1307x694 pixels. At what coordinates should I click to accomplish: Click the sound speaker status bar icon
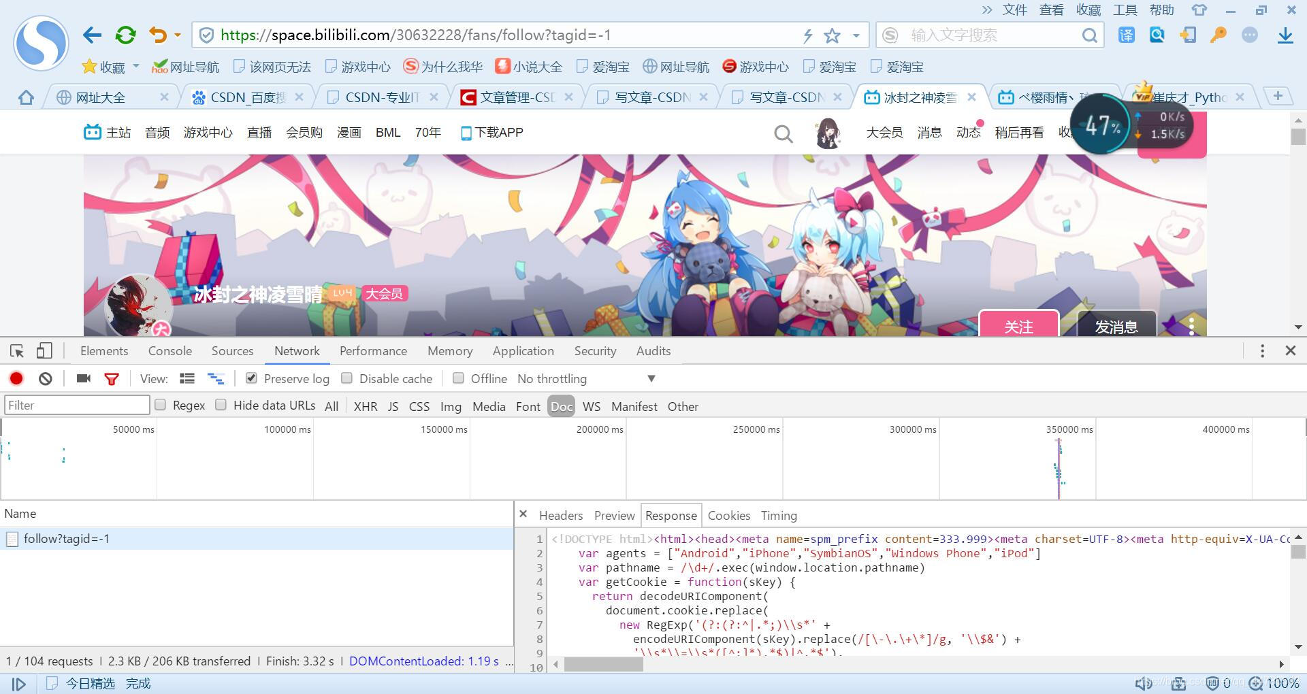point(1143,683)
